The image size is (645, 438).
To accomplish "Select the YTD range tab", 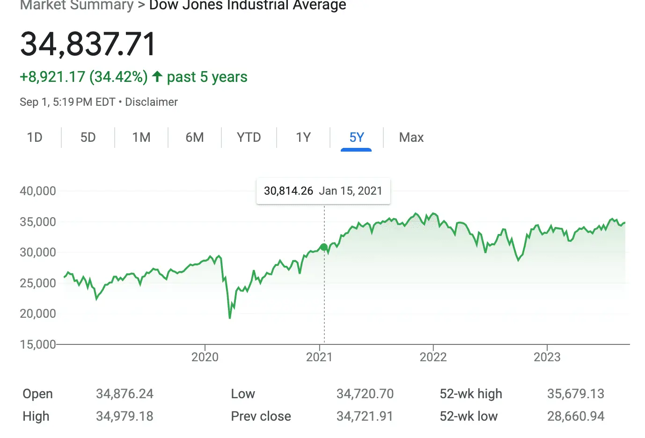I will tap(249, 138).
